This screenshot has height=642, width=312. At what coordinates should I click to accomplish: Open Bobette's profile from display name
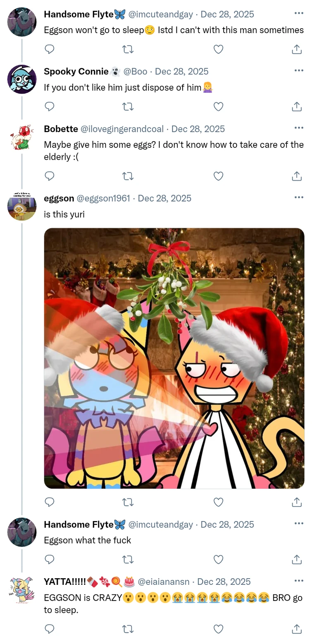coord(61,129)
